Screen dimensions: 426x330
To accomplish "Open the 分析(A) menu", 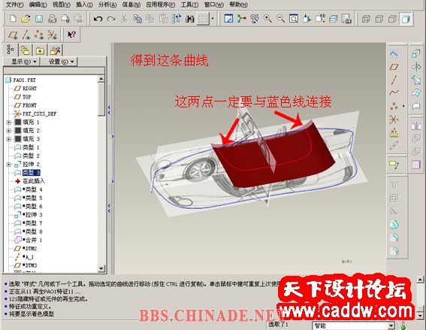I will click(107, 5).
